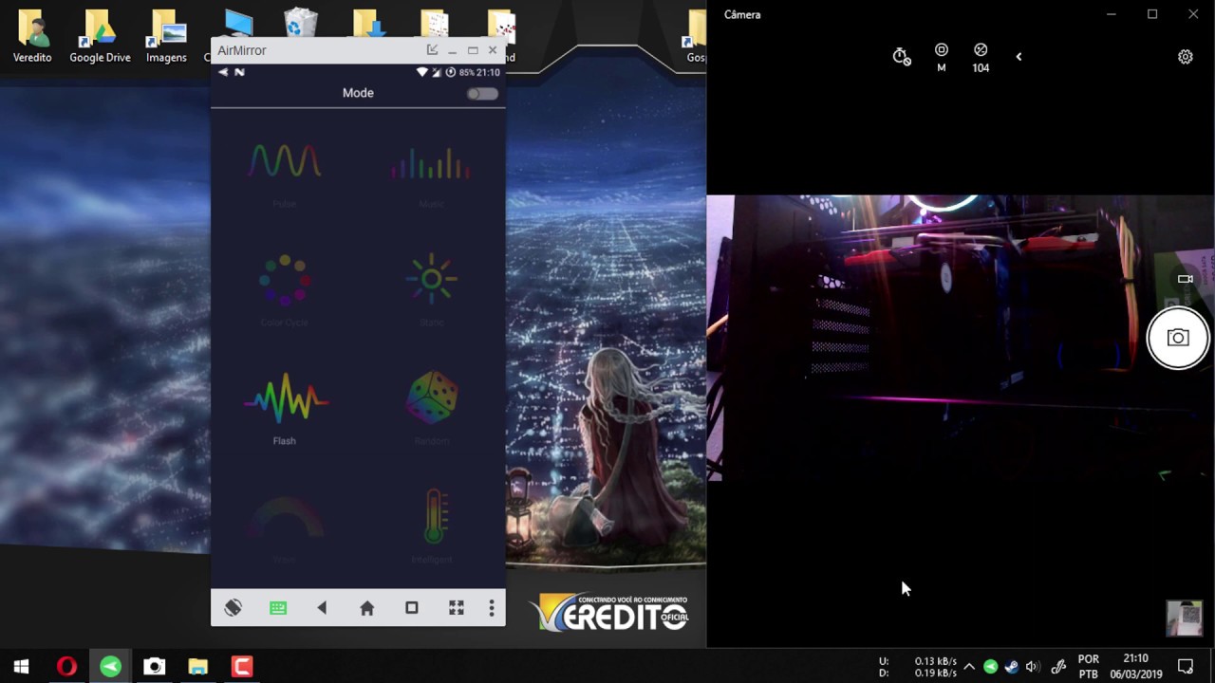Select the Static sun mode icon
The width and height of the screenshot is (1215, 683).
(x=431, y=279)
